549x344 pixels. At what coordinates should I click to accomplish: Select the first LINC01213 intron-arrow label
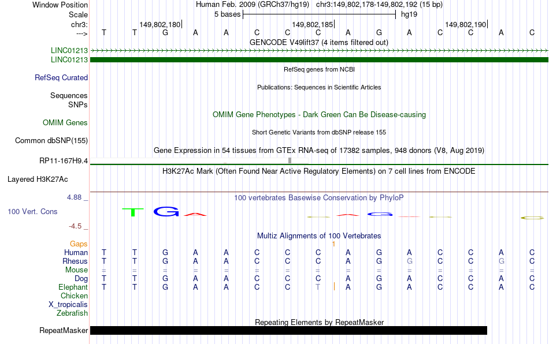(x=69, y=50)
